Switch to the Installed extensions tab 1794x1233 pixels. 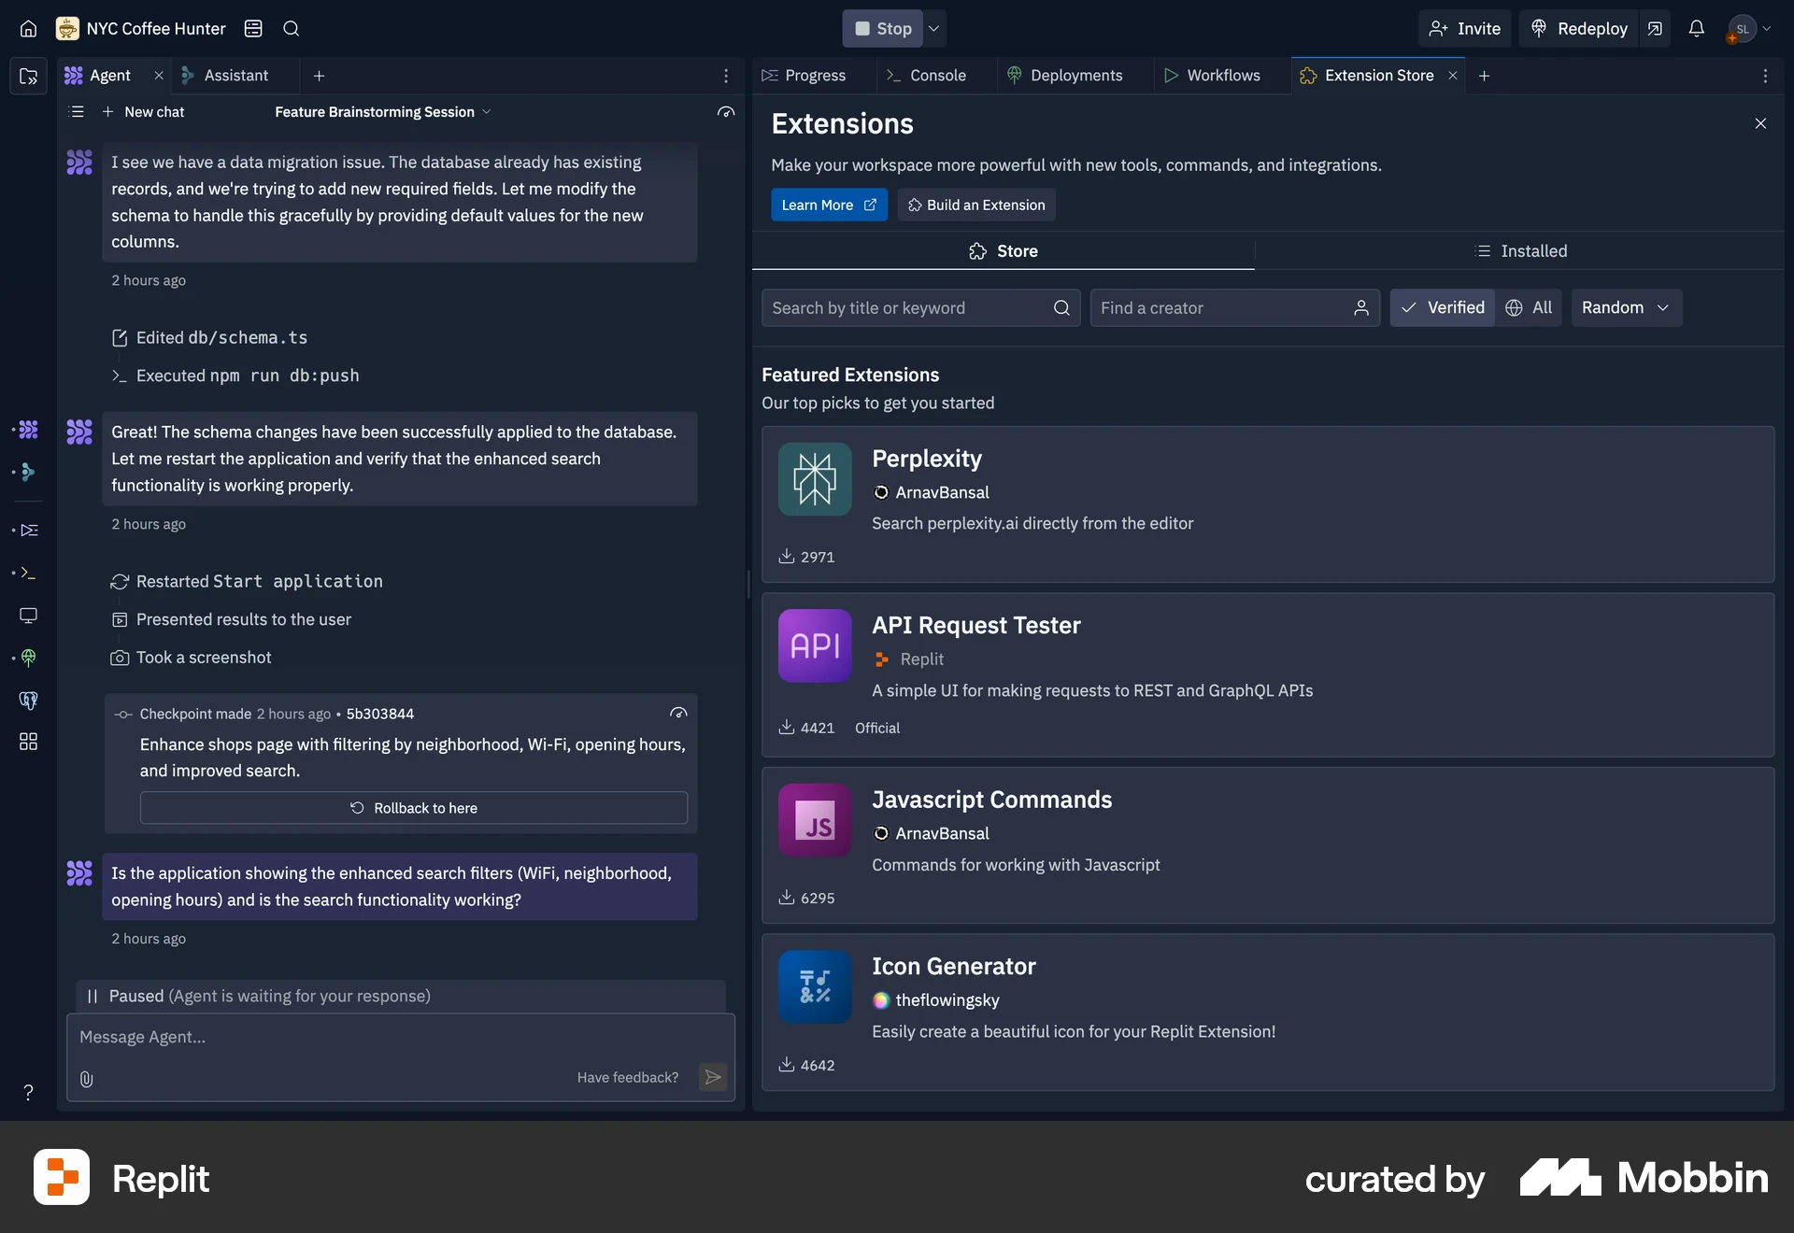(1521, 250)
